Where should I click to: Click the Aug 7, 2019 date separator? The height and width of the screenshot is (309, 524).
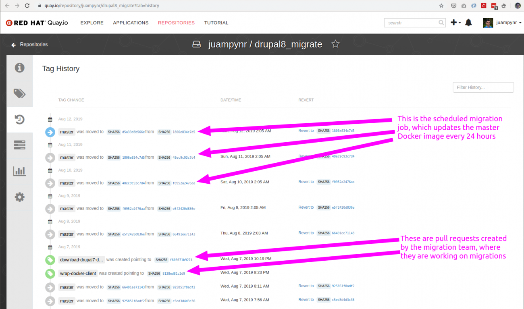click(69, 247)
